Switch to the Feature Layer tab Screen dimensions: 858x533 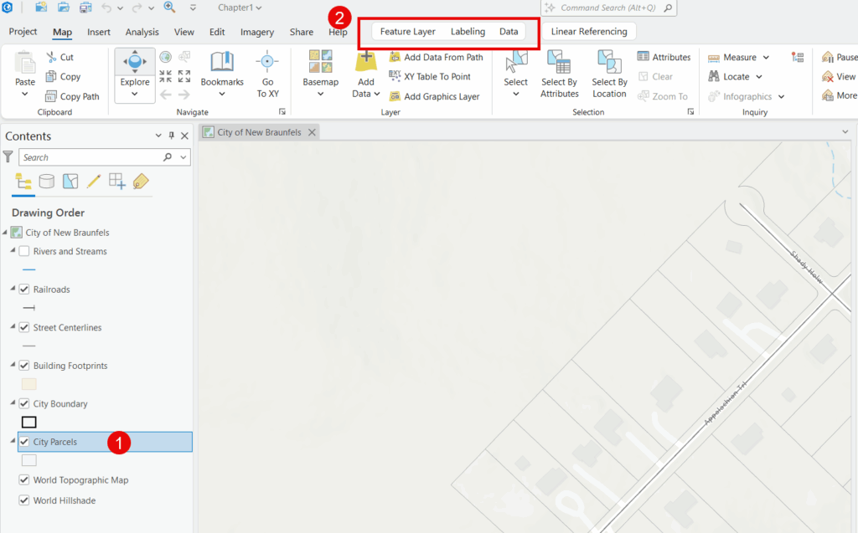point(407,32)
